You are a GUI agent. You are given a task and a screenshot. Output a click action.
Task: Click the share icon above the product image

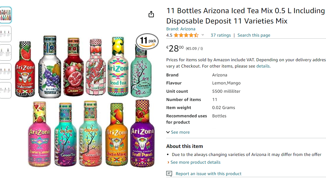[151, 14]
